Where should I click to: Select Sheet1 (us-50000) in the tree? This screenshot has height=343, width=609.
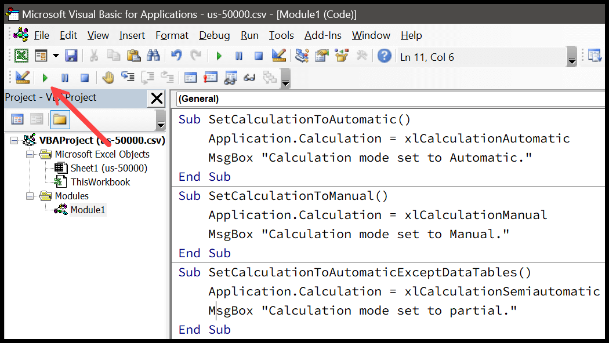109,168
